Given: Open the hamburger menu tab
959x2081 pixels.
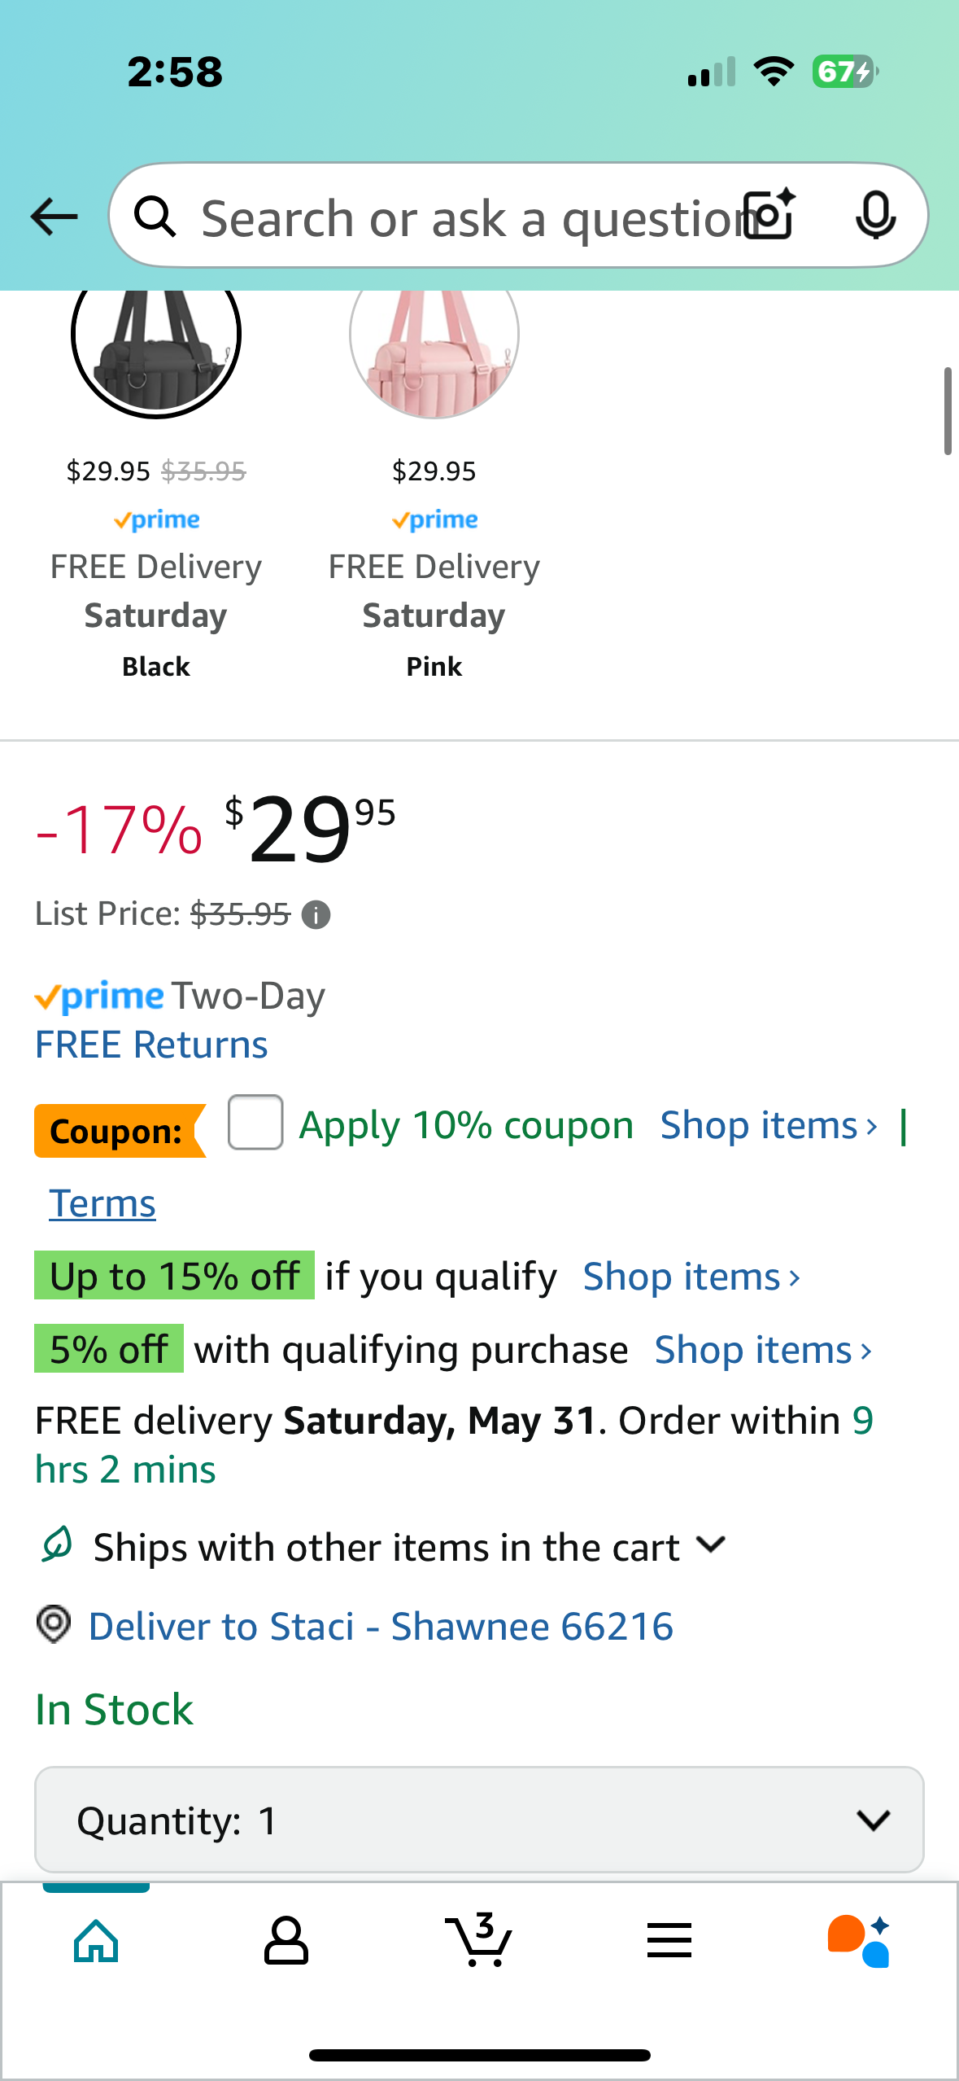Looking at the screenshot, I should 669,1941.
